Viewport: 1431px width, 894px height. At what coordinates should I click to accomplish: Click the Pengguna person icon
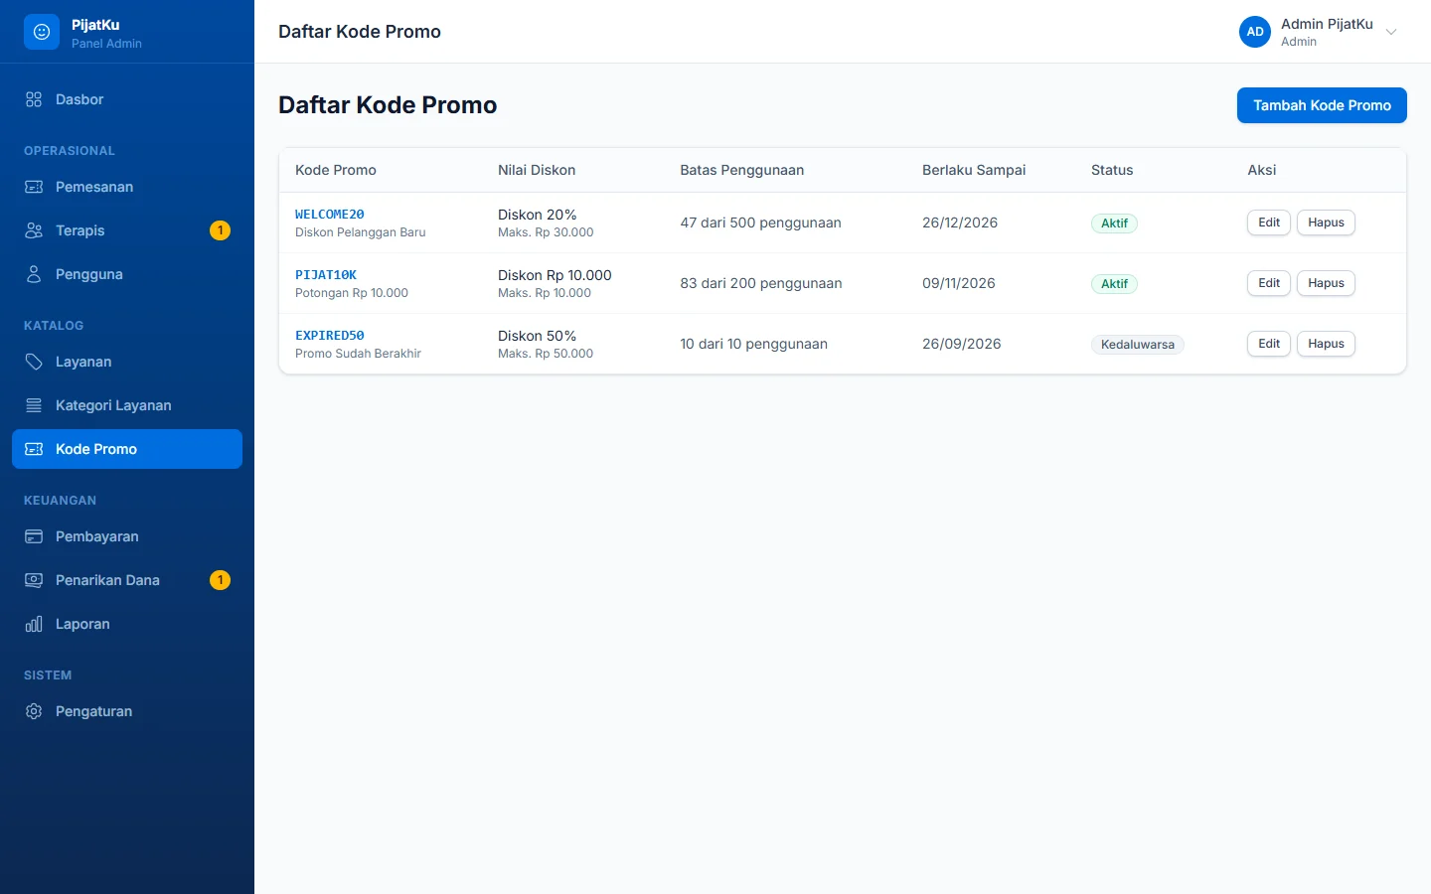[x=34, y=274]
